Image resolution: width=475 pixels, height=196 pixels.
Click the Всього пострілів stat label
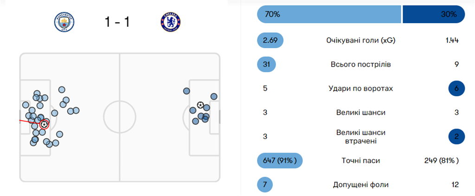[360, 64]
